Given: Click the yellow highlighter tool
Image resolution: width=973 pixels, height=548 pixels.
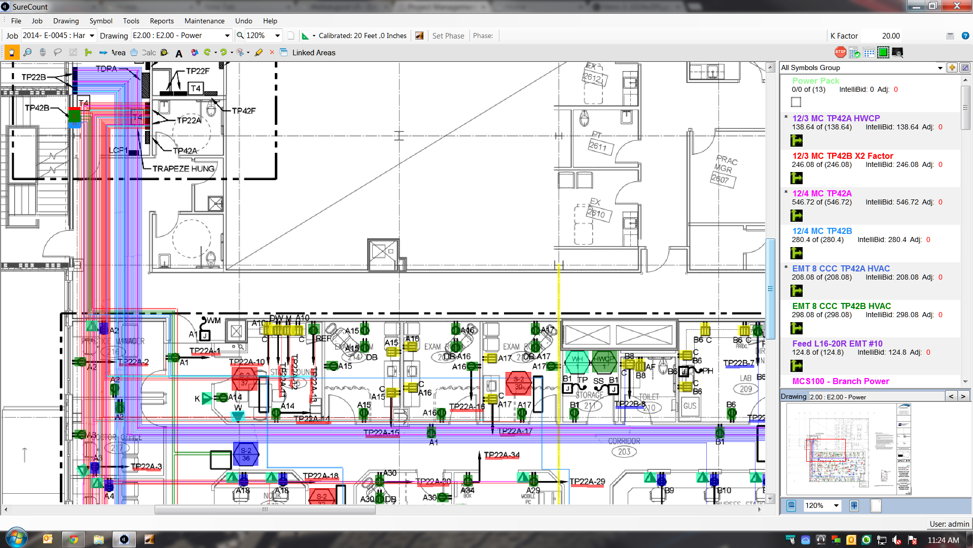Looking at the screenshot, I should pyautogui.click(x=259, y=53).
